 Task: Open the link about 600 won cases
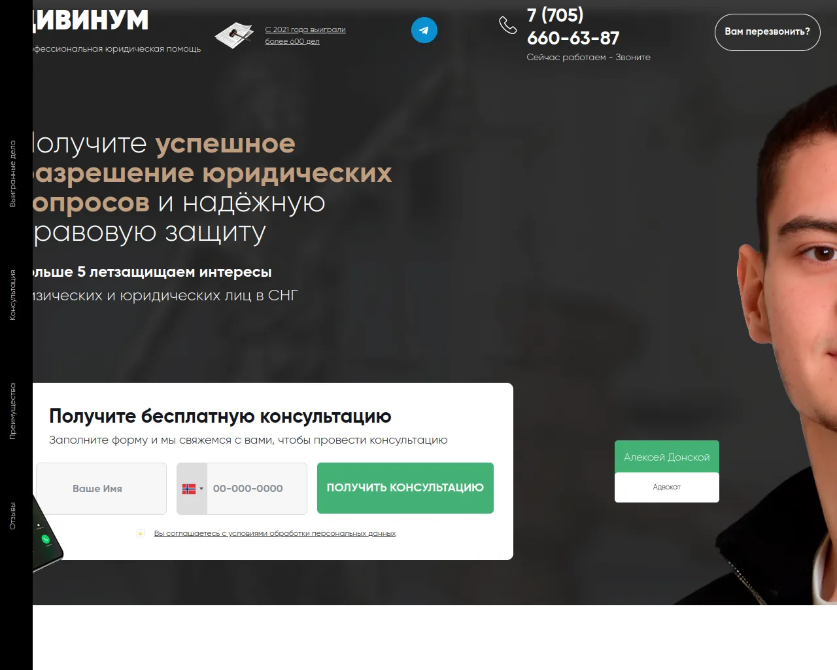pyautogui.click(x=305, y=35)
